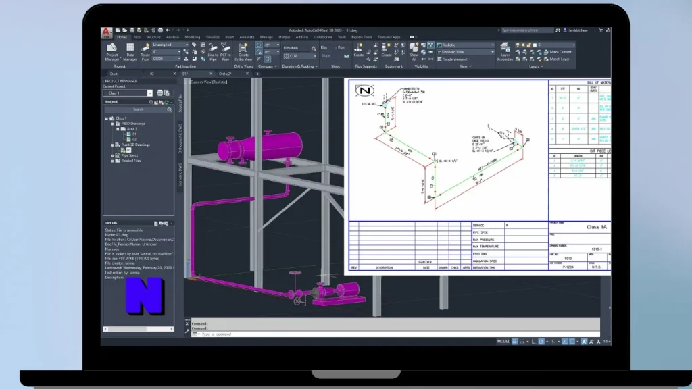692x389 pixels.
Task: Open the Class 1 Current Project dropdown
Action: pyautogui.click(x=128, y=93)
